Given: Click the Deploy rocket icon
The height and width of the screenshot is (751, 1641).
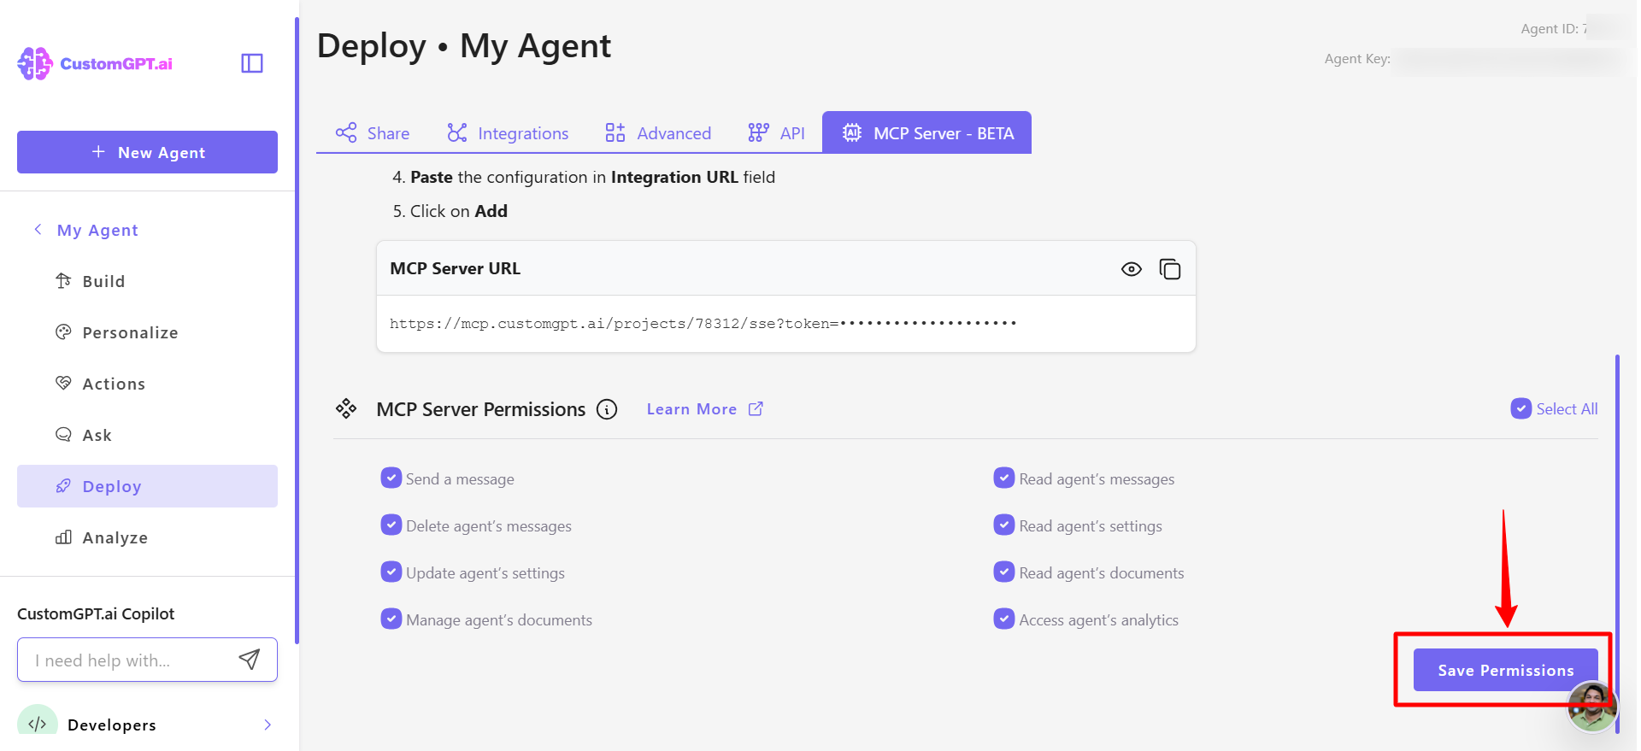Looking at the screenshot, I should (x=63, y=485).
